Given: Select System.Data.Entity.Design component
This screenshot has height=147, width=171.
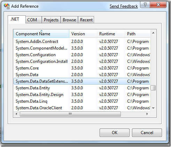Looking at the screenshot, I should [x=82, y=95].
